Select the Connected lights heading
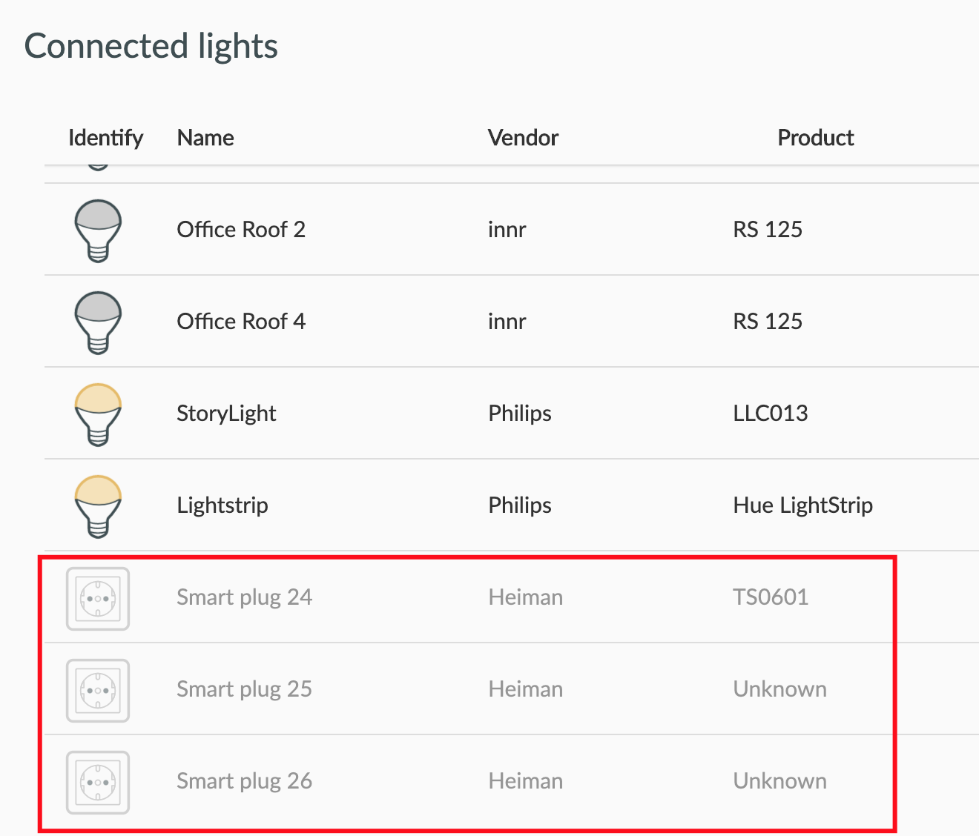 [x=151, y=47]
